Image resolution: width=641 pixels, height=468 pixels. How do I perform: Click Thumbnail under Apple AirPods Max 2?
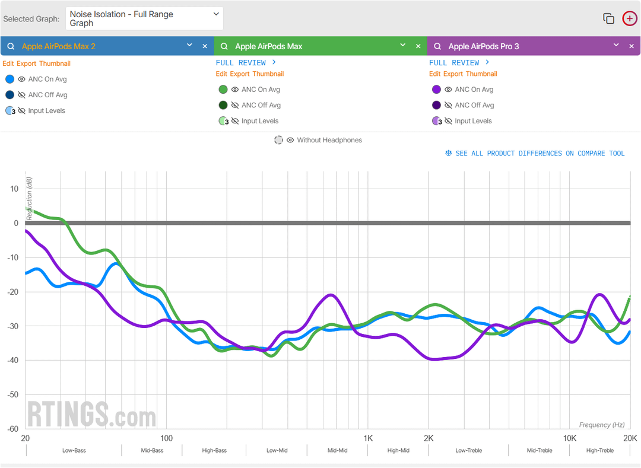coord(55,63)
